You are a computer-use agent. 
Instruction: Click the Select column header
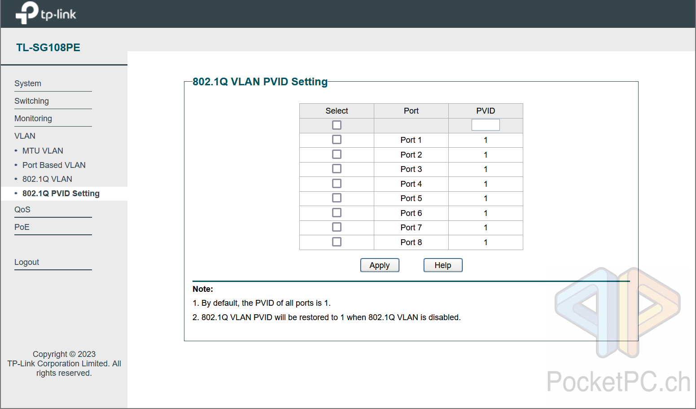[337, 111]
